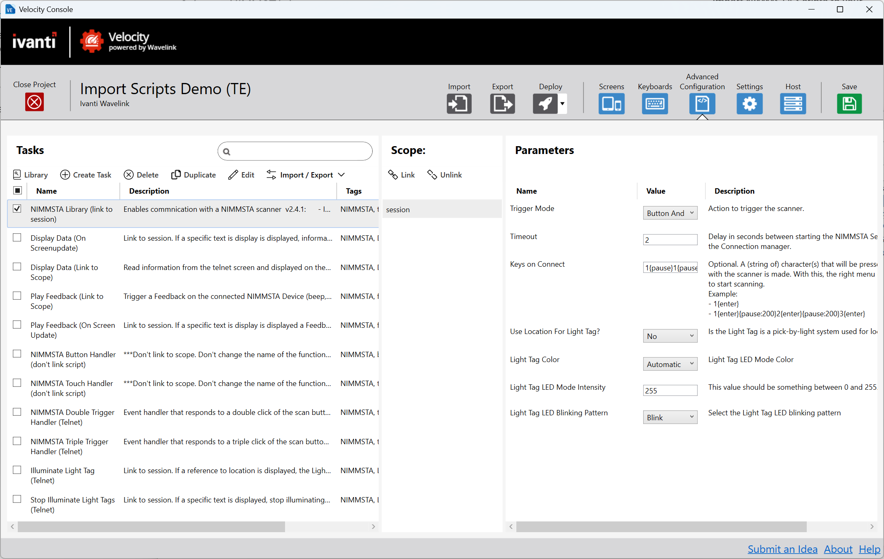
Task: Expand the Deploy dropdown arrow
Action: (x=562, y=103)
